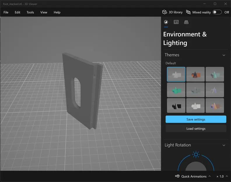Select the black silhouette theme thumbnail
Image resolution: width=231 pixels, height=182 pixels.
(x=176, y=105)
